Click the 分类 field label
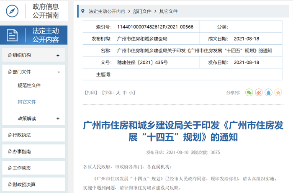 point(223,27)
